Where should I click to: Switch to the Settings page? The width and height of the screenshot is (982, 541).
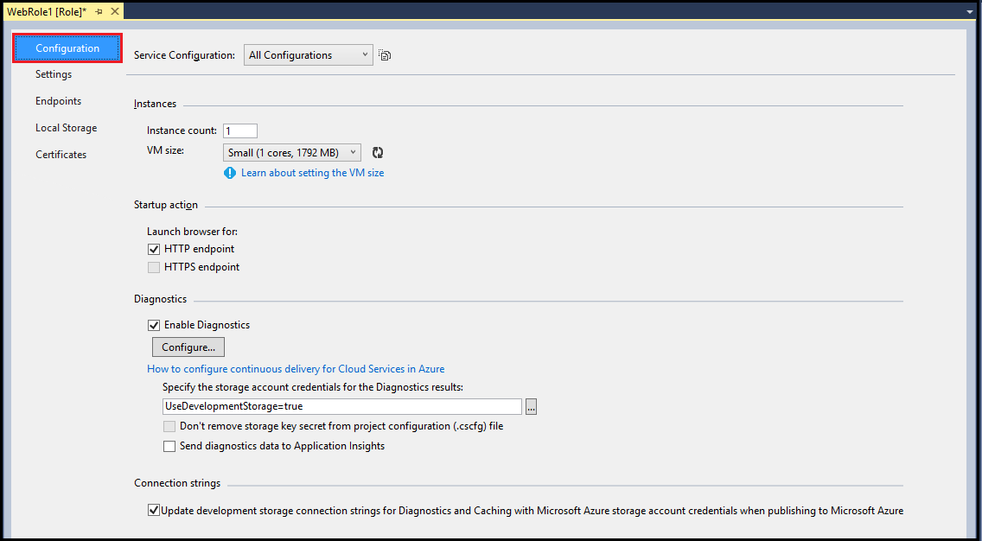coord(53,74)
